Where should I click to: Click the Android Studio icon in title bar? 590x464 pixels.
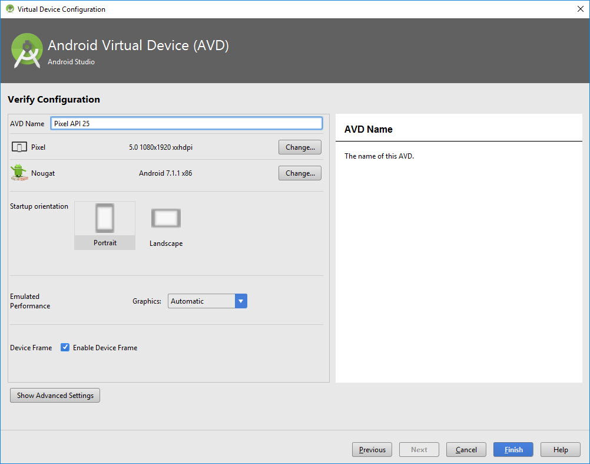click(x=10, y=9)
